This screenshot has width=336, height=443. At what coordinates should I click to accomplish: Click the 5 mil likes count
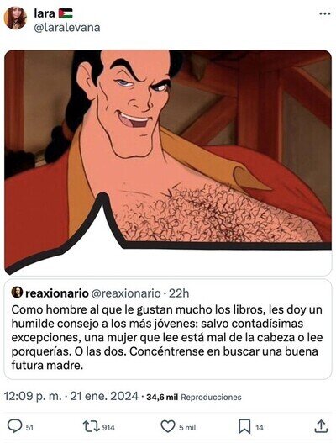point(187,428)
